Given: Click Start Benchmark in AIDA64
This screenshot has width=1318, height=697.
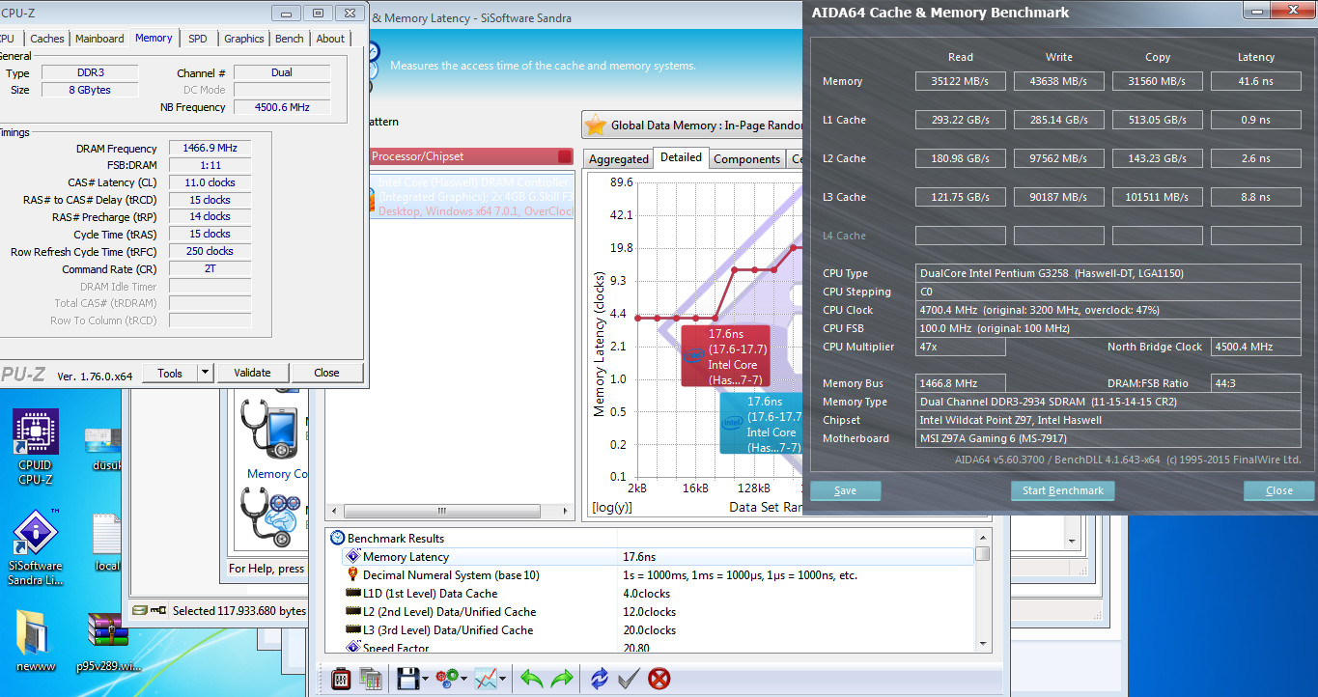Looking at the screenshot, I should (x=1062, y=490).
